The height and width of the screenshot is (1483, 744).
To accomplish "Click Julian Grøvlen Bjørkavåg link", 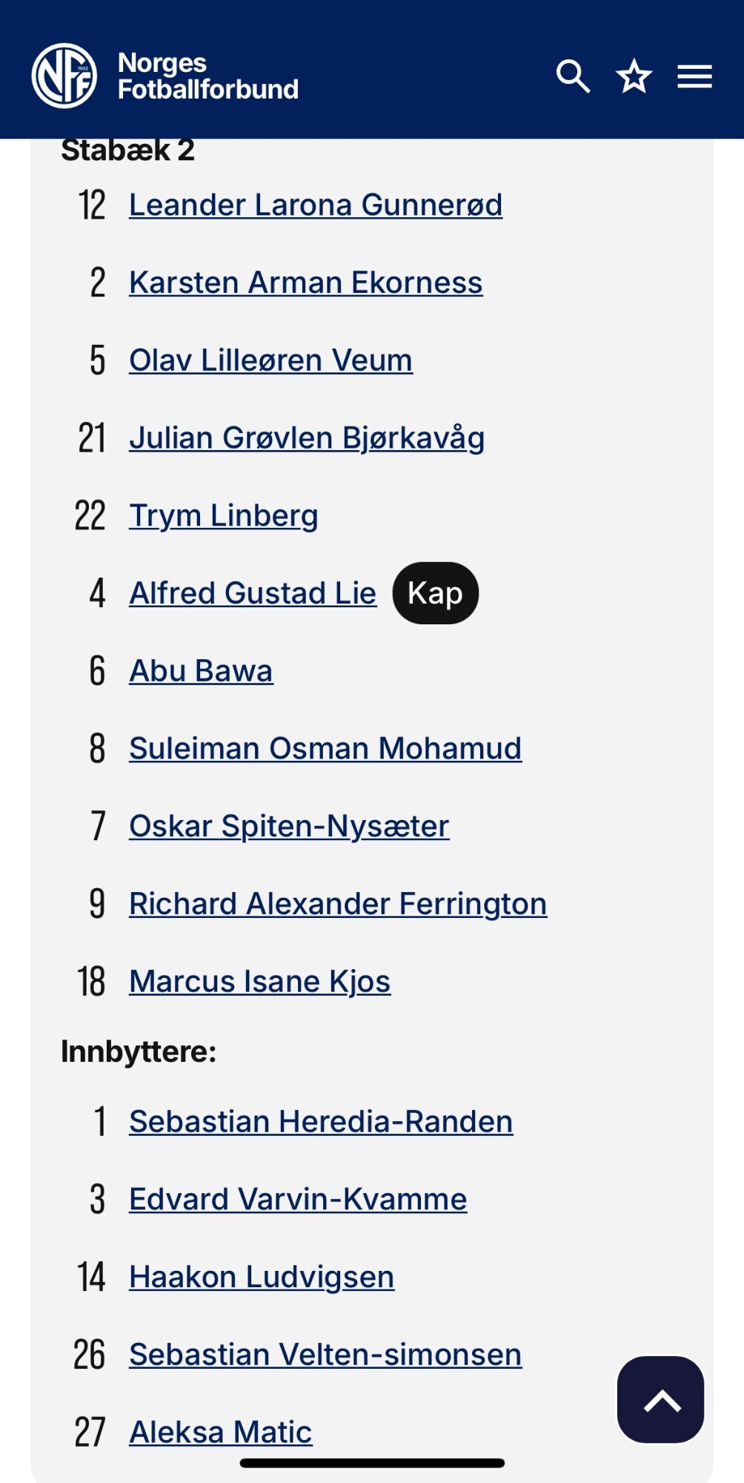I will (307, 437).
